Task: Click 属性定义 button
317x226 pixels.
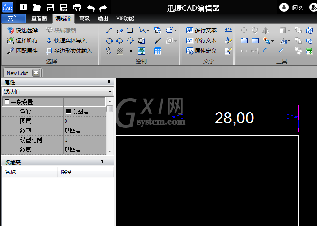Action: (x=201, y=51)
